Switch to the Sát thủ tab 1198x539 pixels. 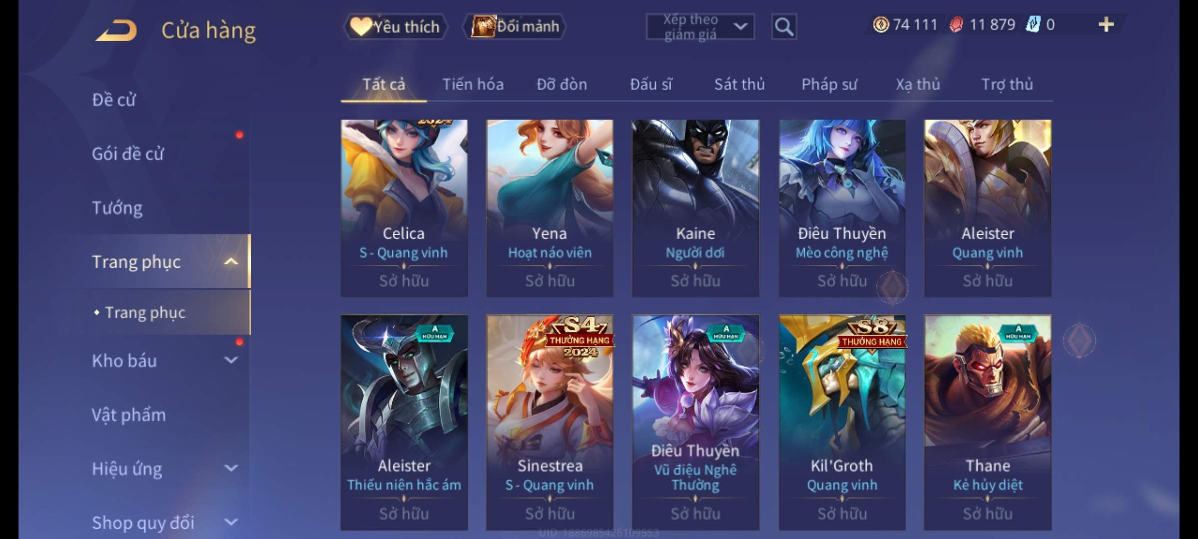tap(739, 84)
